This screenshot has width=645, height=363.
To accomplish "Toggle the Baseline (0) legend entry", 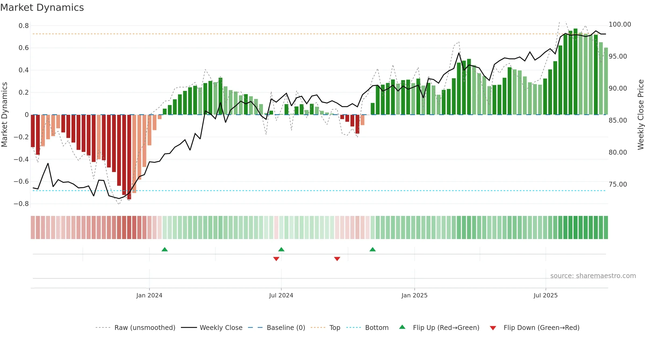I will tap(277, 328).
